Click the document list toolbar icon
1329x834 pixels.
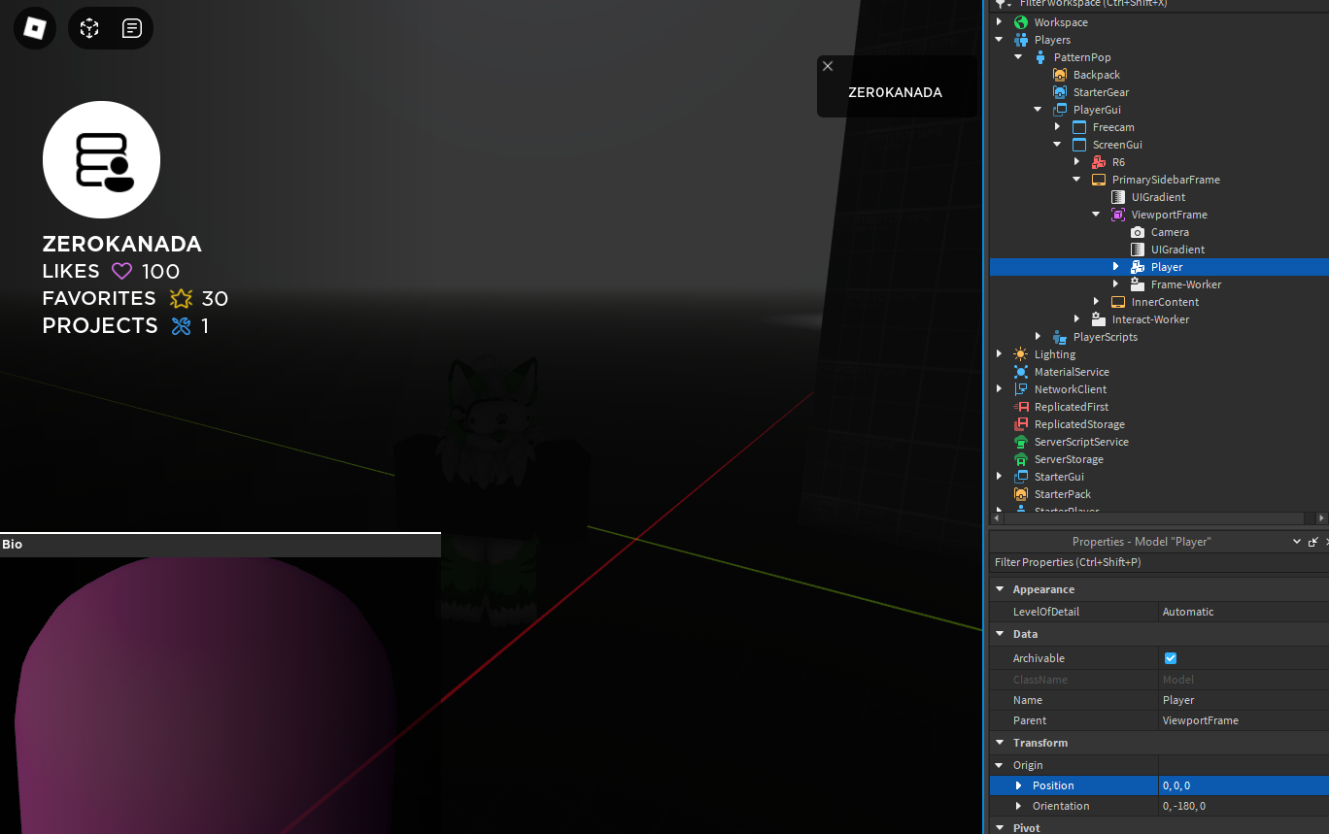[x=132, y=28]
